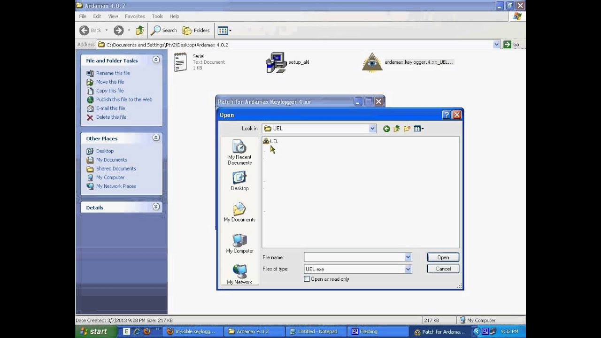Image resolution: width=601 pixels, height=338 pixels.
Task: Select ardamax.keylogger.4.xx_UEL file
Action: coord(408,62)
